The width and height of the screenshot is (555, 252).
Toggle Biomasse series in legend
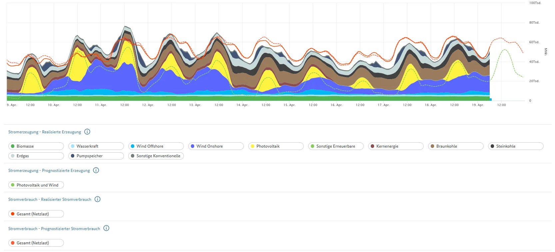coord(36,146)
